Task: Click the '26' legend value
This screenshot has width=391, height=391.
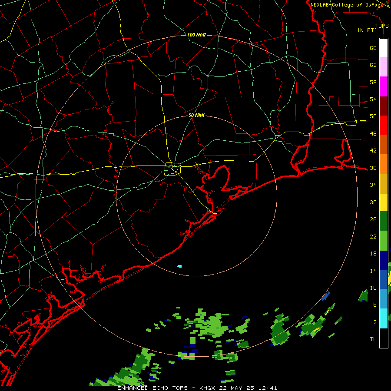Action: coord(373,219)
